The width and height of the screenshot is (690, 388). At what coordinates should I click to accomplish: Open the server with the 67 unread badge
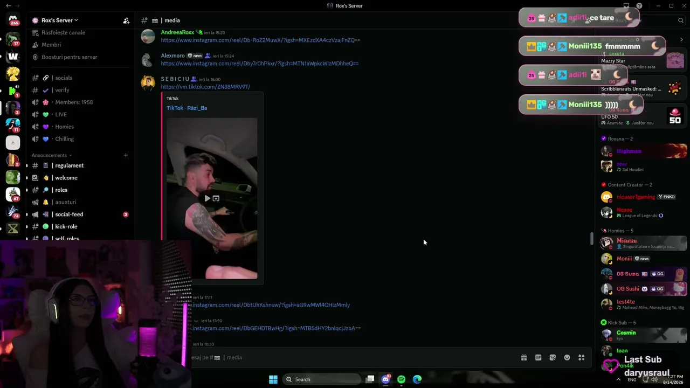tap(13, 194)
